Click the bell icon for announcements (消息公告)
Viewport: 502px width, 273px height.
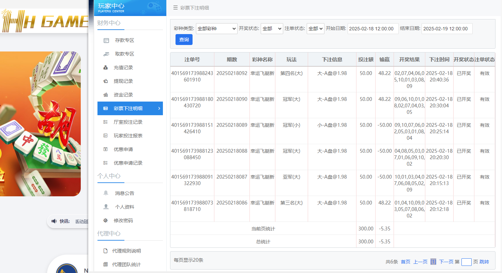tap(106, 193)
